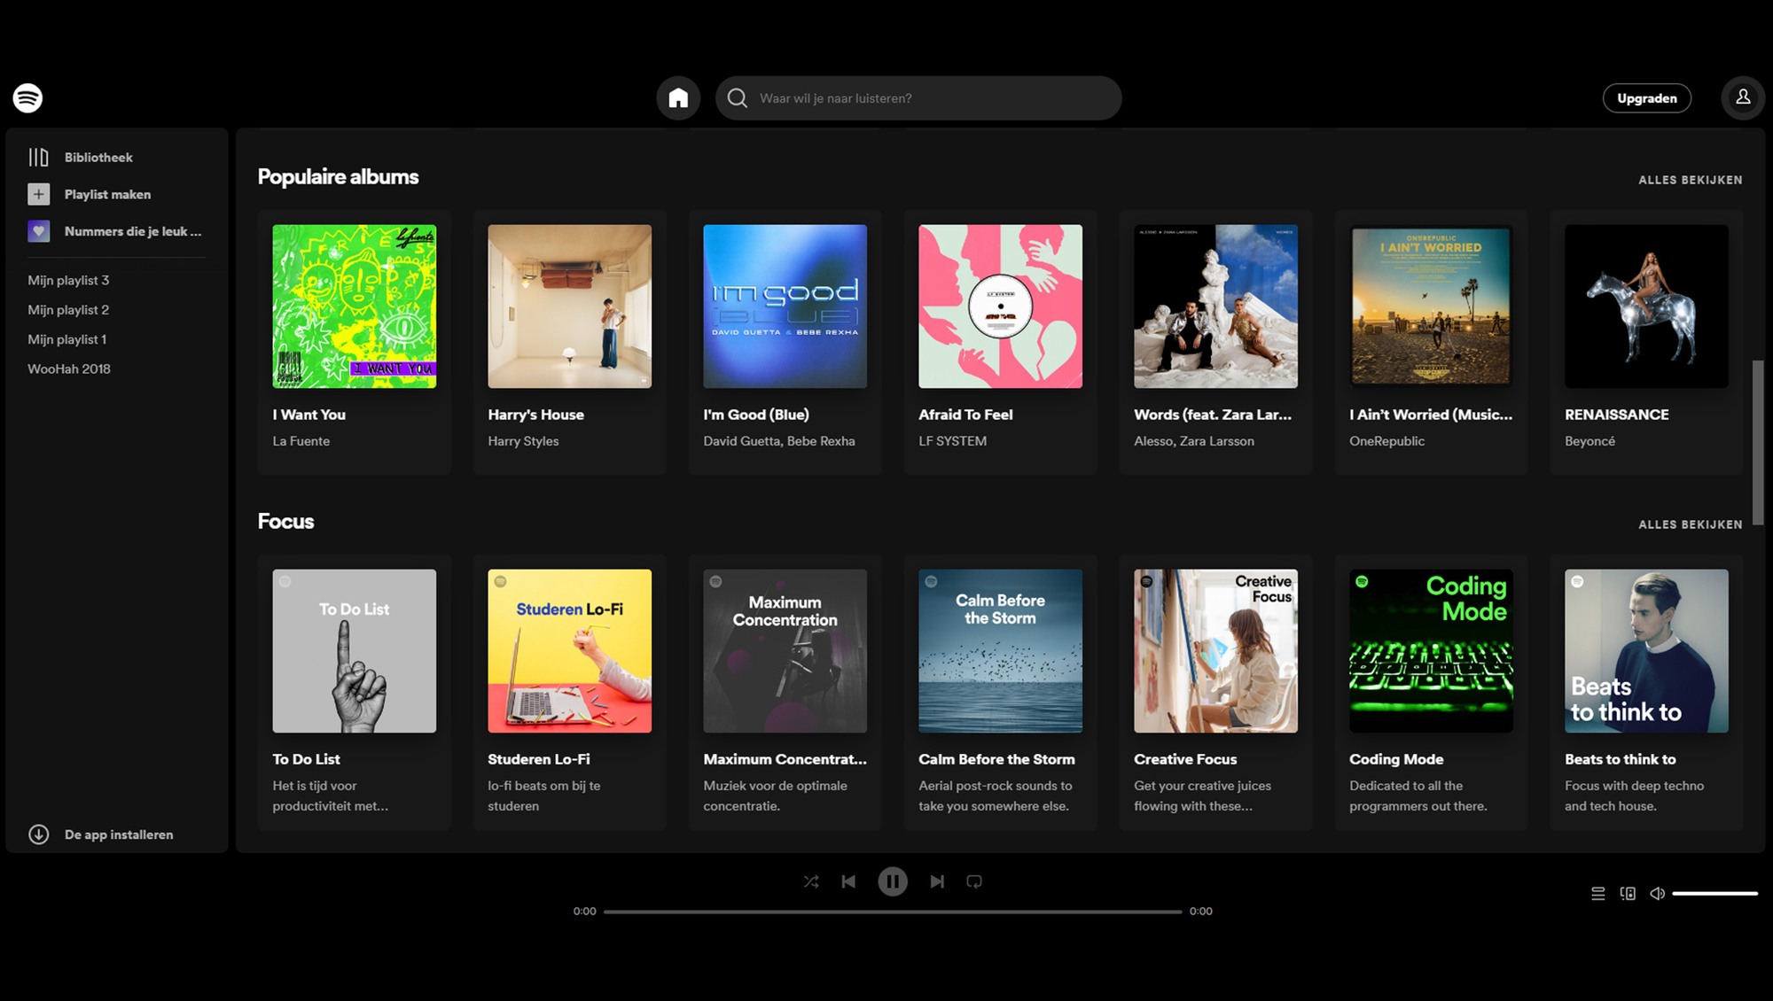View all Populaire albums via Alles bekijken
1773x1001 pixels.
(x=1690, y=180)
